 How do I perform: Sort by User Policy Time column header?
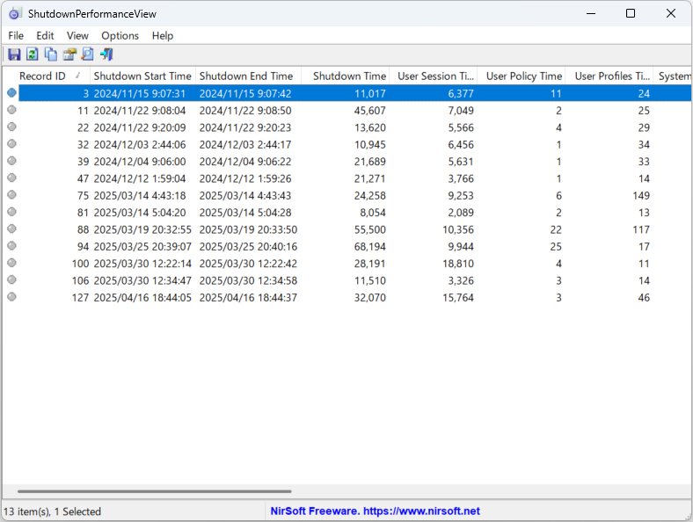522,76
